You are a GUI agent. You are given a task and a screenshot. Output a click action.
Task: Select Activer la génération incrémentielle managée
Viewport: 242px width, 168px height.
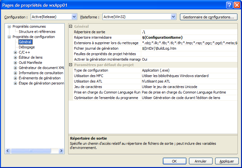[107, 59]
